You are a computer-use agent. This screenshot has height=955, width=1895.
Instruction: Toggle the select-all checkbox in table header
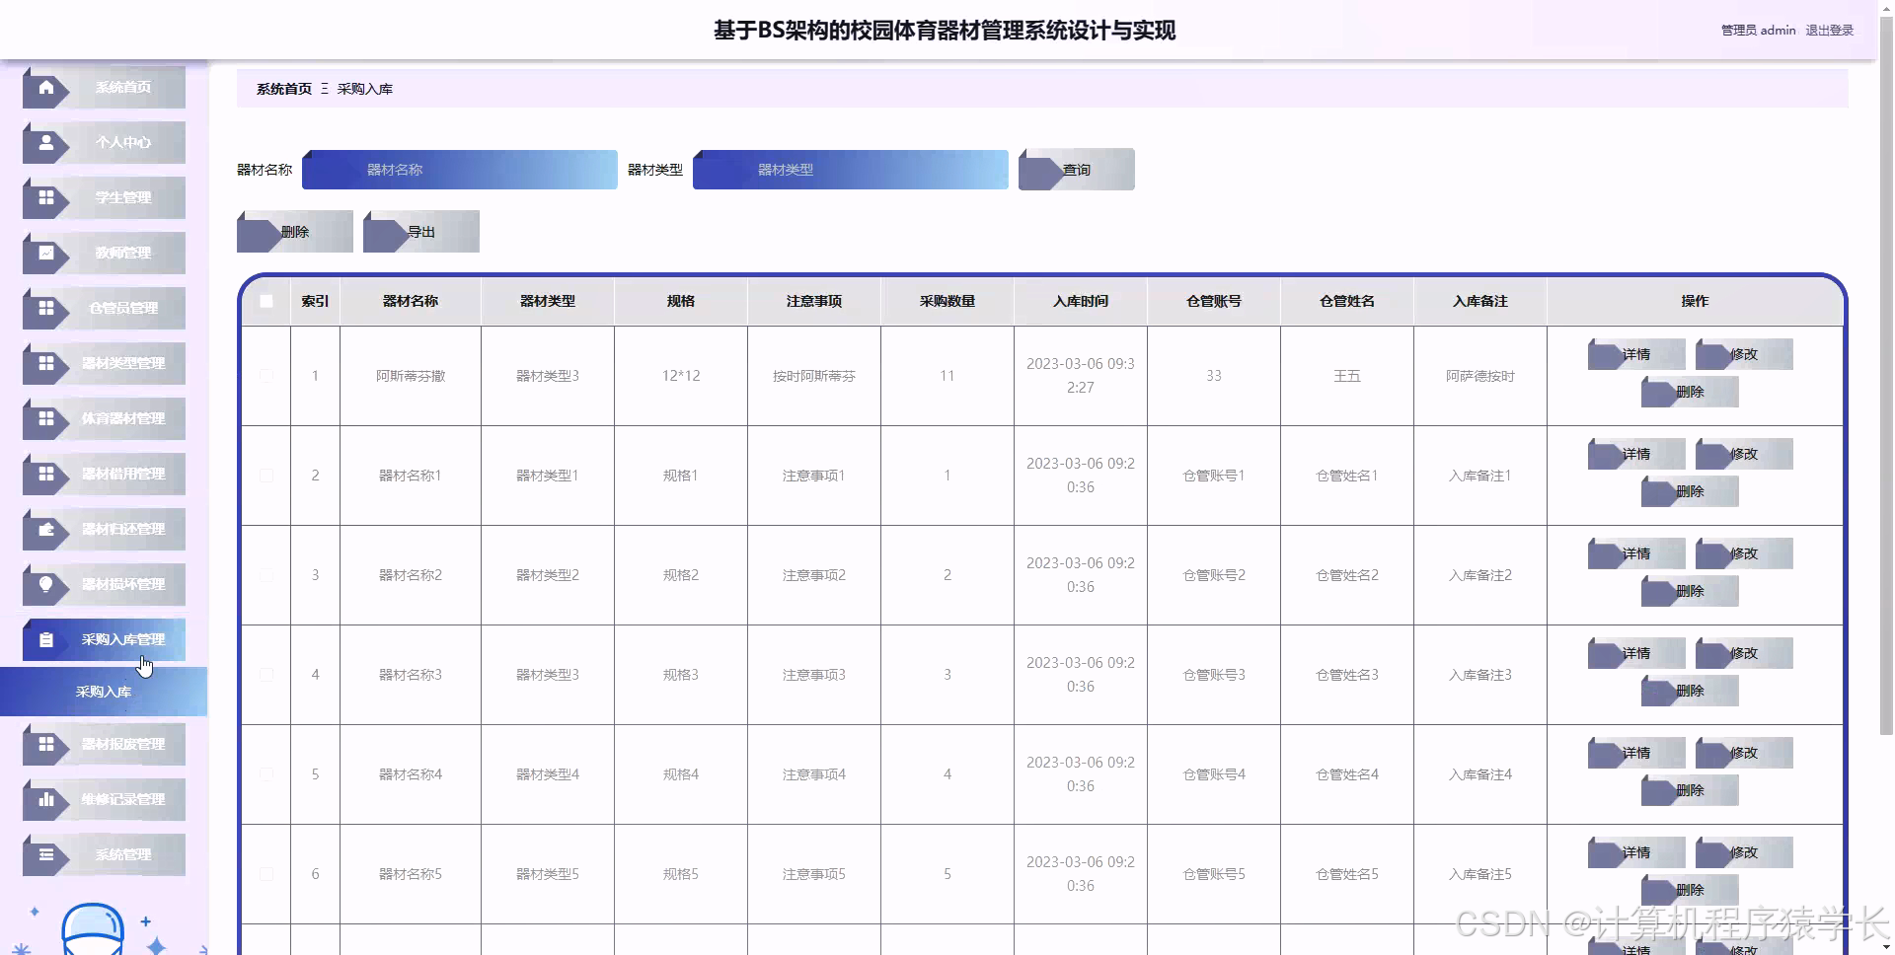tap(266, 302)
